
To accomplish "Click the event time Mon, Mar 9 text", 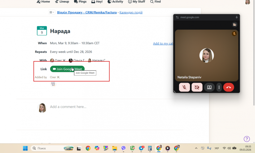I will point(75,43).
